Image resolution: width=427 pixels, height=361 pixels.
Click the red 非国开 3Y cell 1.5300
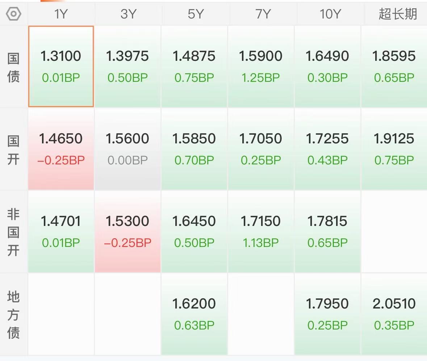point(127,232)
